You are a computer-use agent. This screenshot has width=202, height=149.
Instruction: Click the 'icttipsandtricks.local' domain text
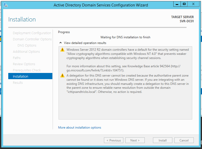coord(82,92)
